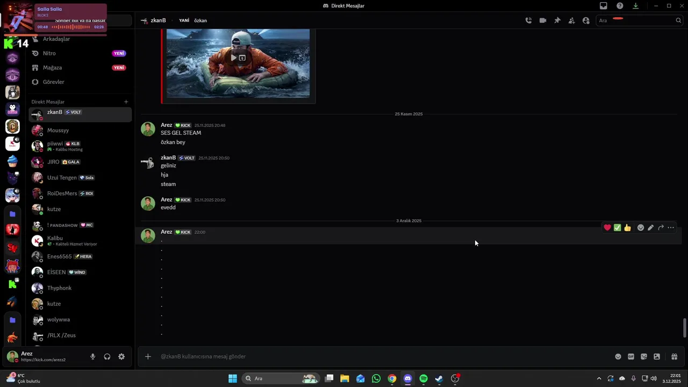The width and height of the screenshot is (688, 387).
Task: Open the sticker picker
Action: coord(644,356)
